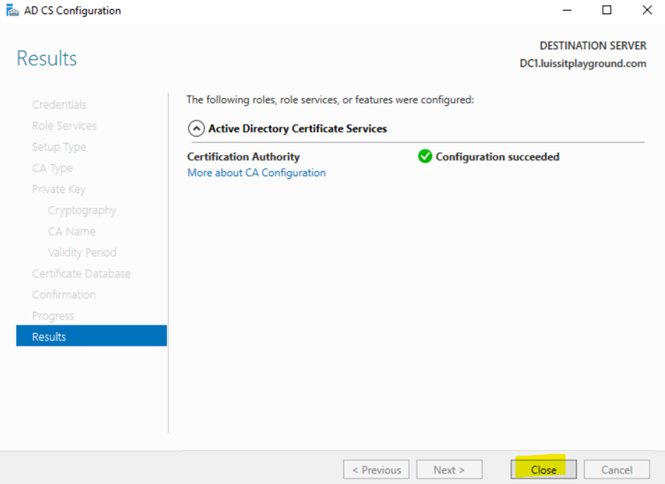Click the green Configuration succeeded checkmark icon
This screenshot has width=665, height=484.
[424, 156]
